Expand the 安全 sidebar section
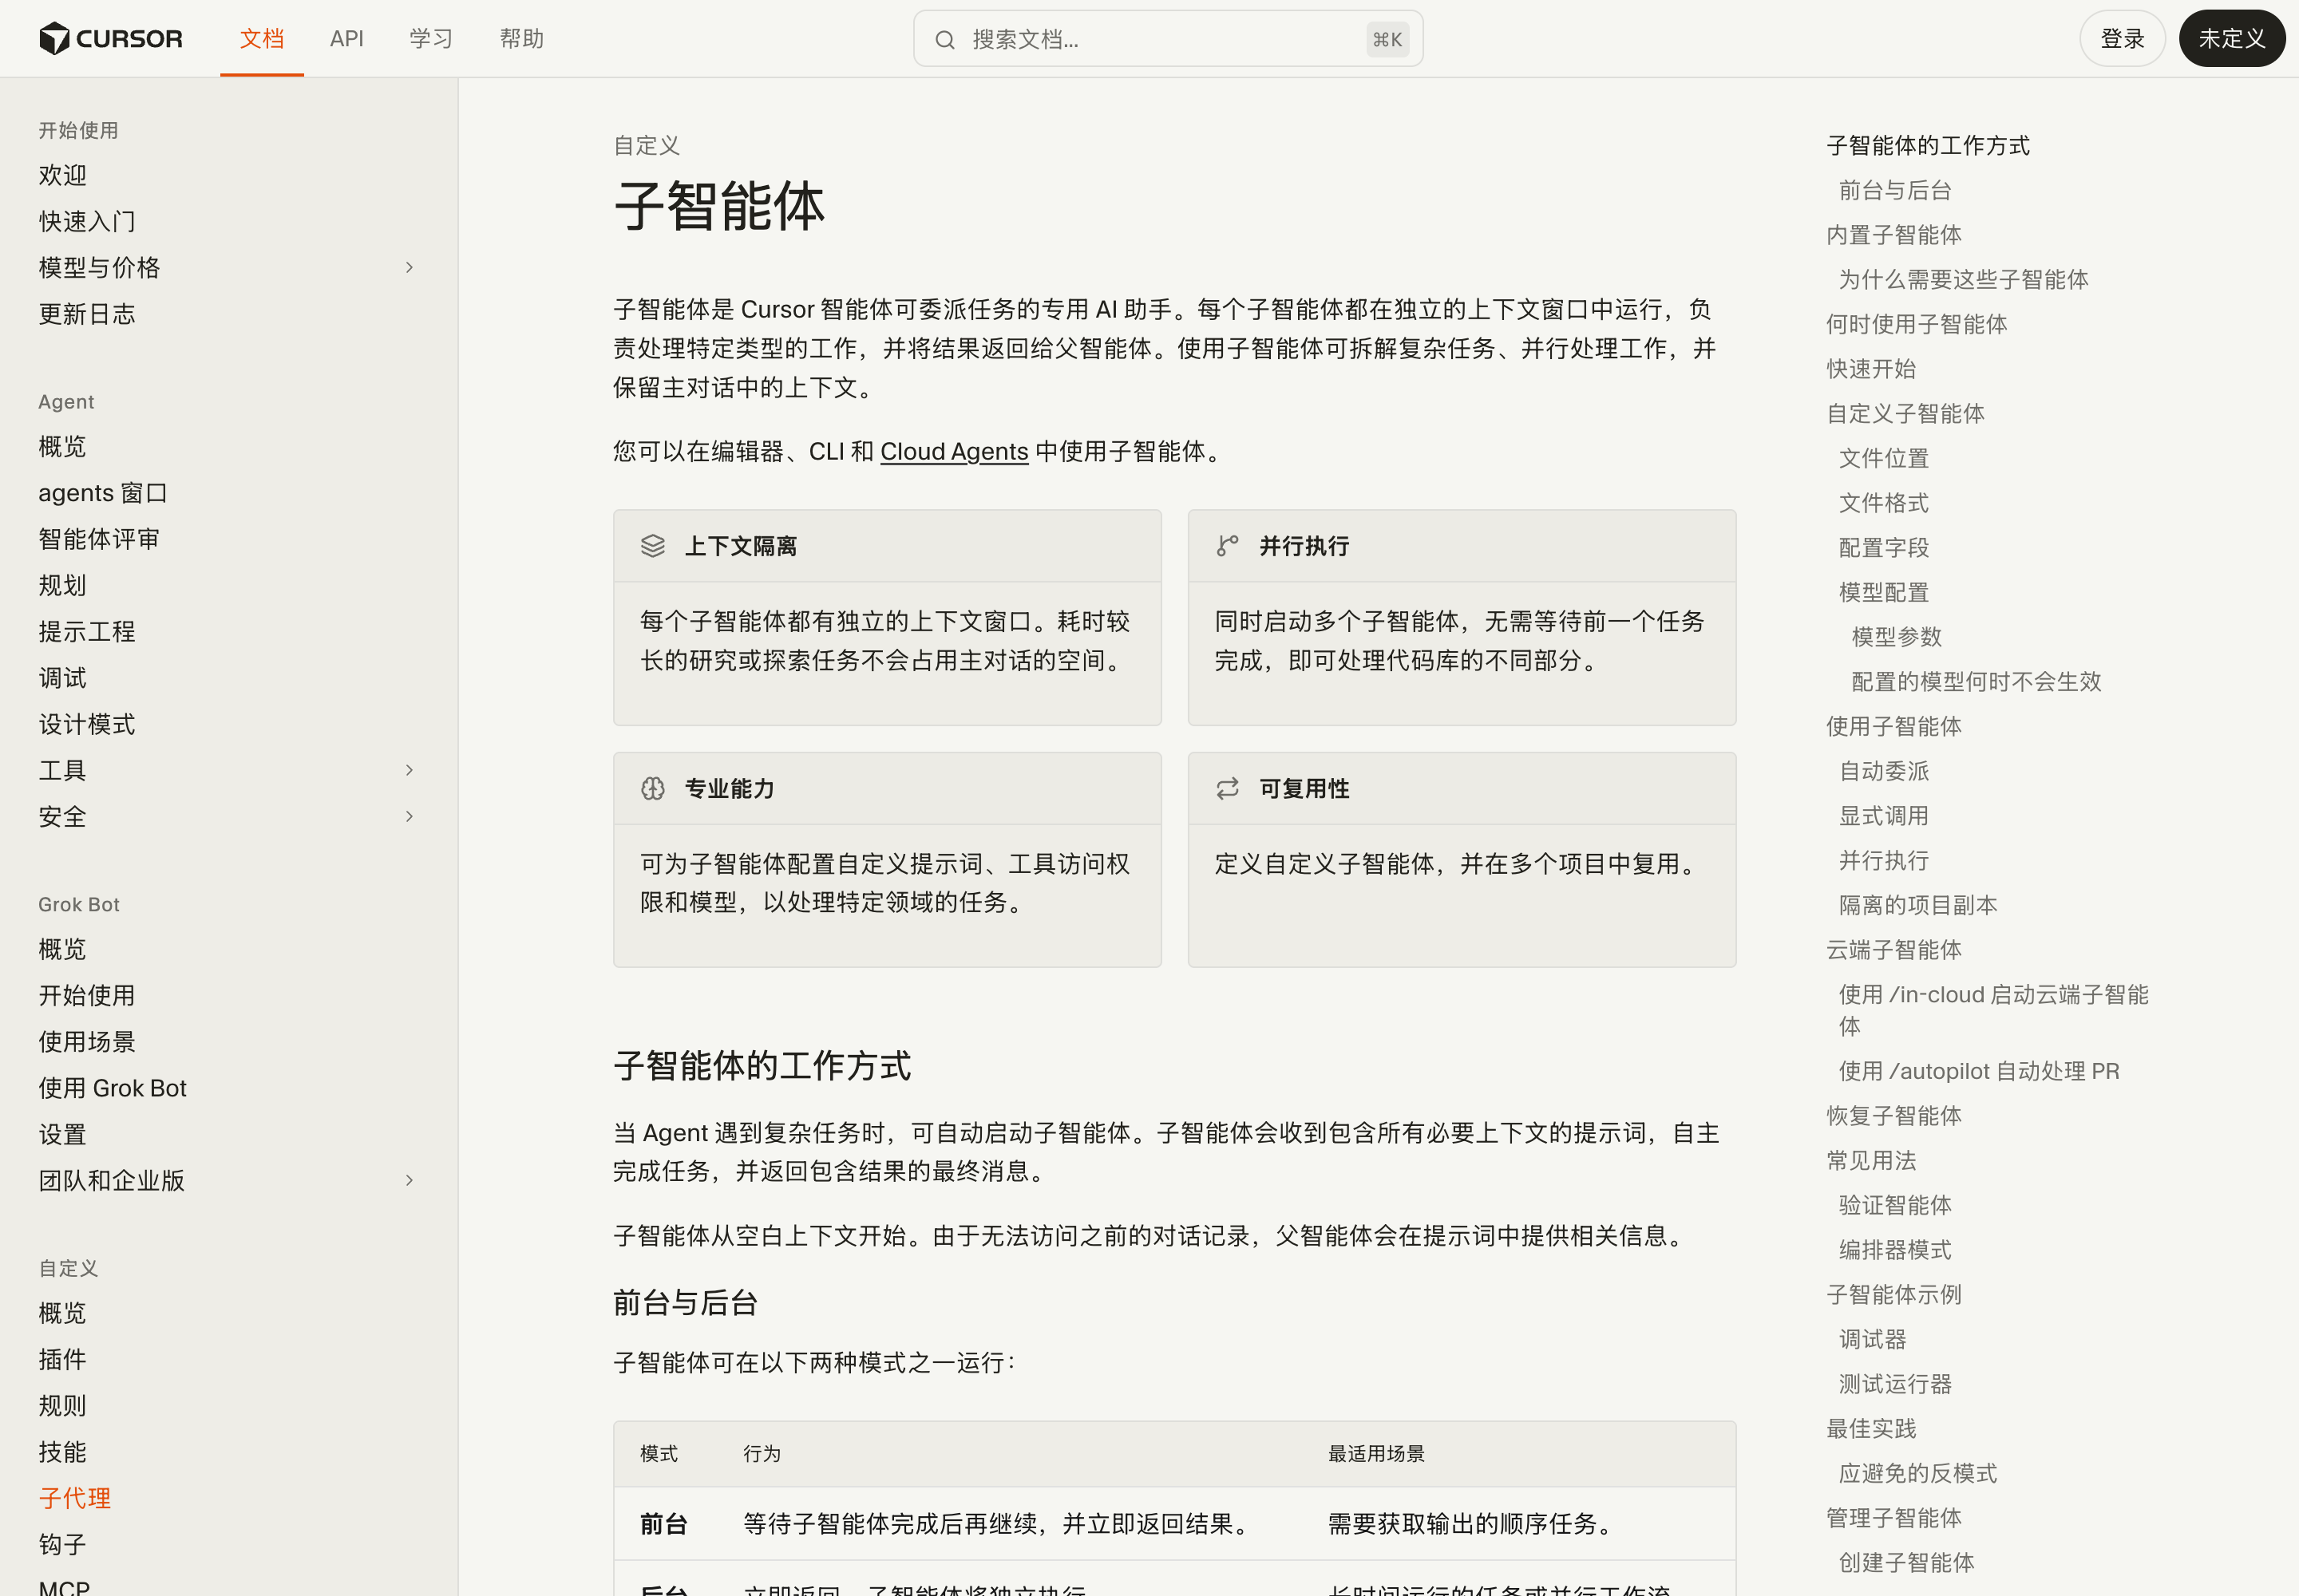2299x1596 pixels. point(410,817)
